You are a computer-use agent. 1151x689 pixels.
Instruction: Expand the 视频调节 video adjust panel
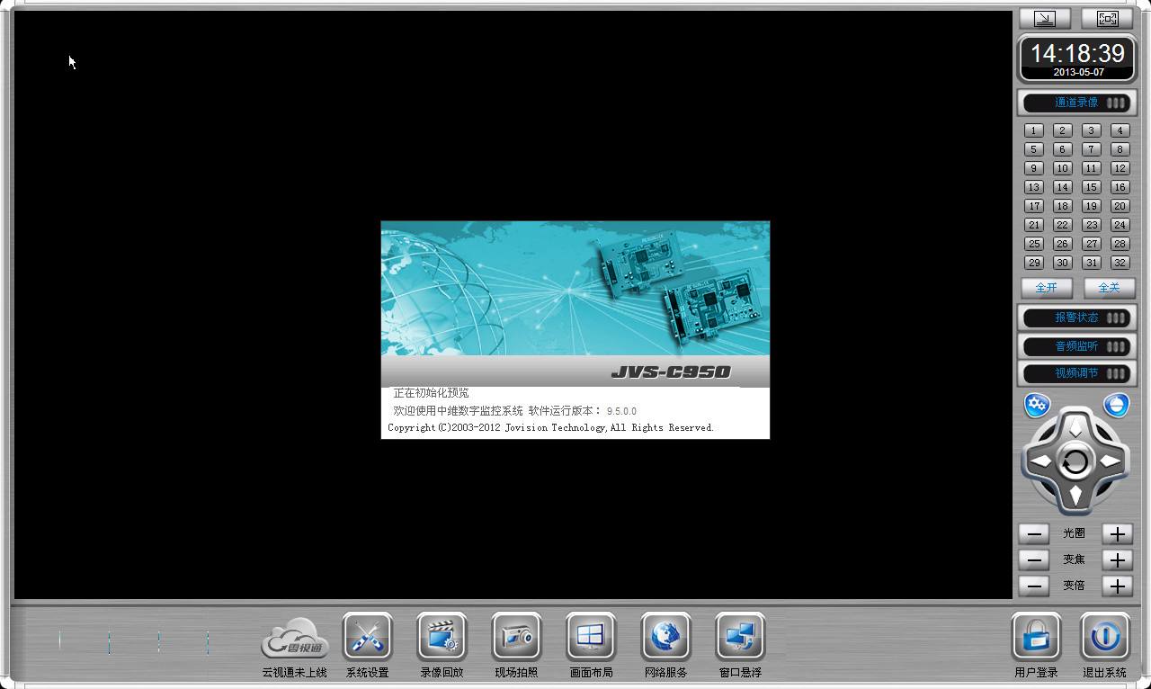[1077, 373]
